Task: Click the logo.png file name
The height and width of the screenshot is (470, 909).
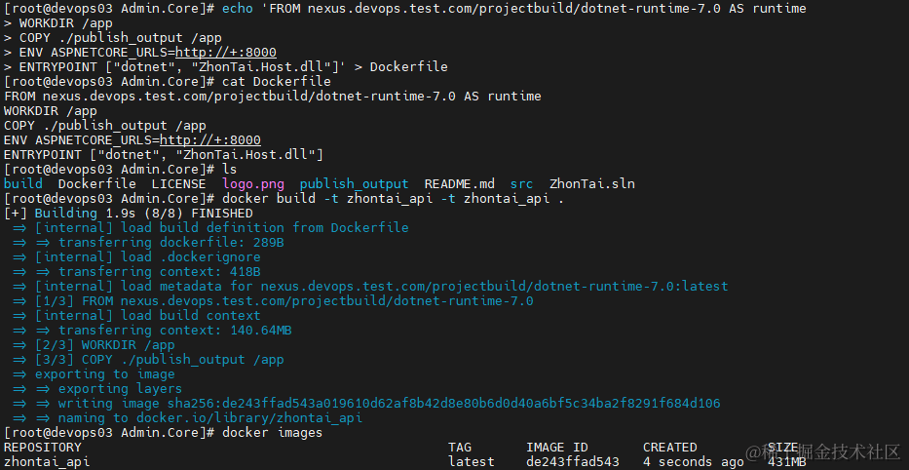Action: (253, 184)
